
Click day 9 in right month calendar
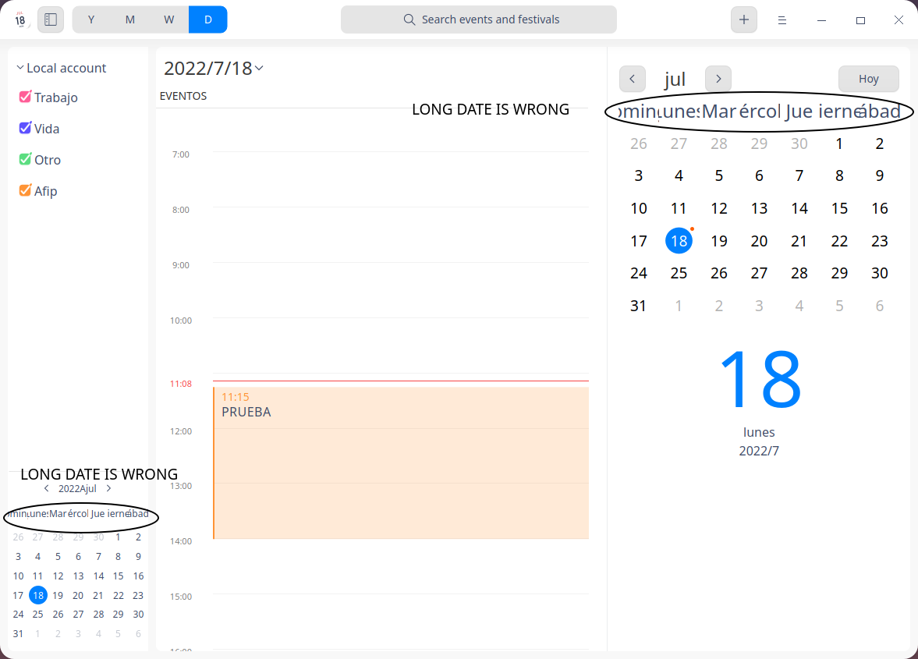pyautogui.click(x=879, y=175)
